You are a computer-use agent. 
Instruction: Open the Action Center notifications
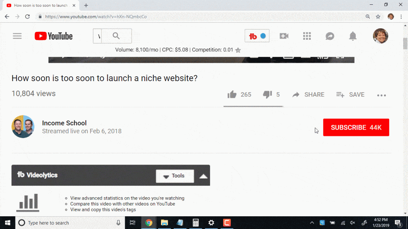click(x=398, y=223)
